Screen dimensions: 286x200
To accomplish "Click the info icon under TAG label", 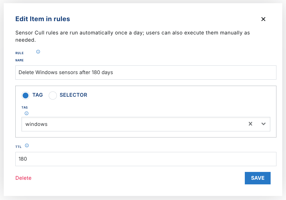I will [27, 113].
